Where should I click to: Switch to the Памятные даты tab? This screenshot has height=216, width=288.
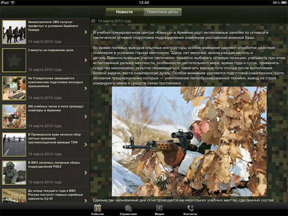(162, 12)
